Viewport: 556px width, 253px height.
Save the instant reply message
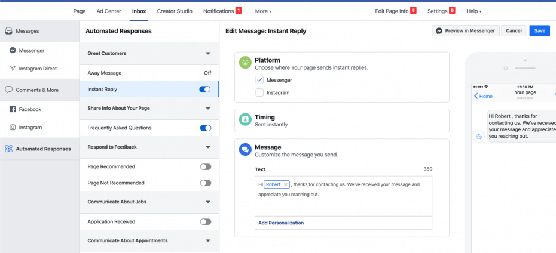coord(540,31)
